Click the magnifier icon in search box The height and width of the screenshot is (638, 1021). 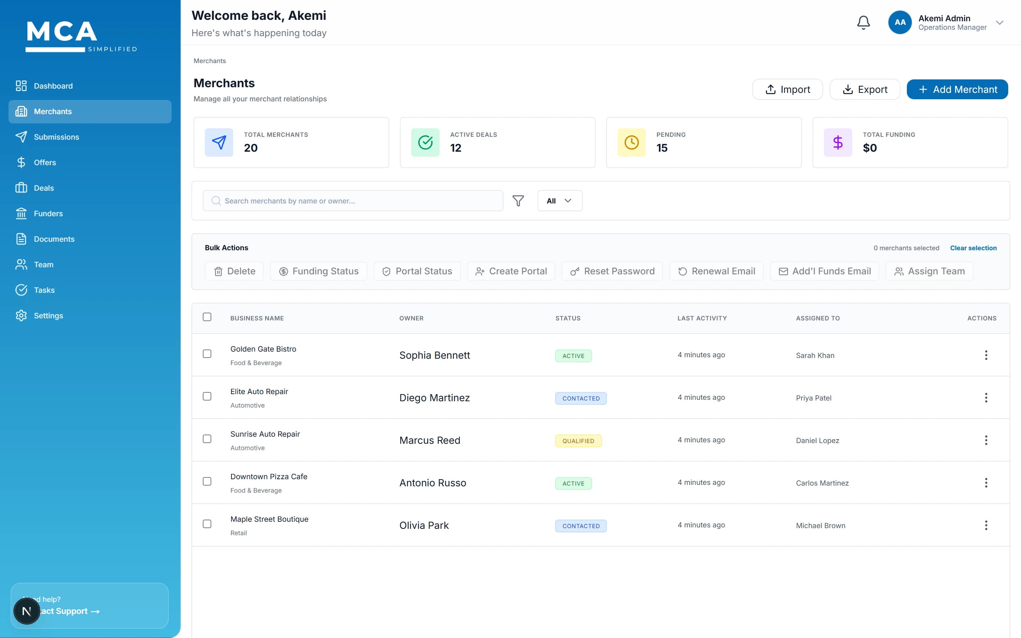point(216,201)
